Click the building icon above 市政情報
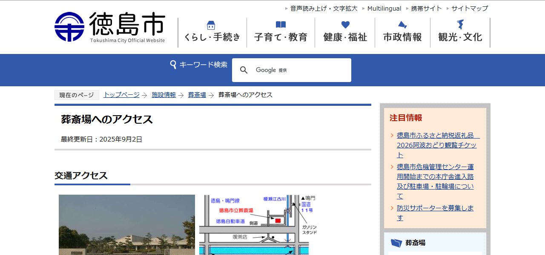The width and height of the screenshot is (545, 255). tap(402, 25)
